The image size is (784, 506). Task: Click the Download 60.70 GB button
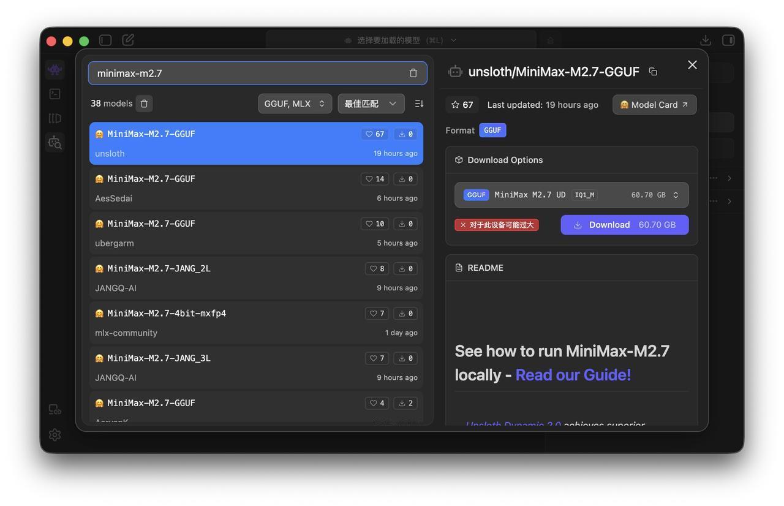[x=624, y=225]
